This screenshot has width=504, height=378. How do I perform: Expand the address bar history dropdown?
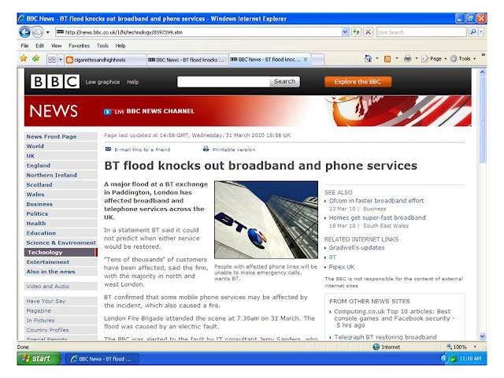click(x=345, y=32)
